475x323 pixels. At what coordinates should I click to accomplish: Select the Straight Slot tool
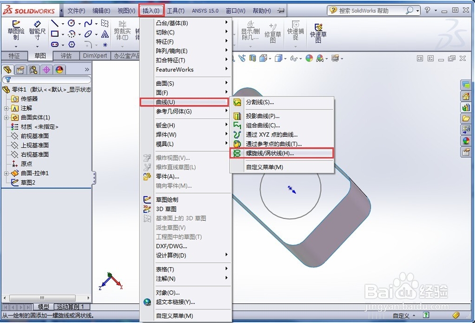pyautogui.click(x=55, y=44)
